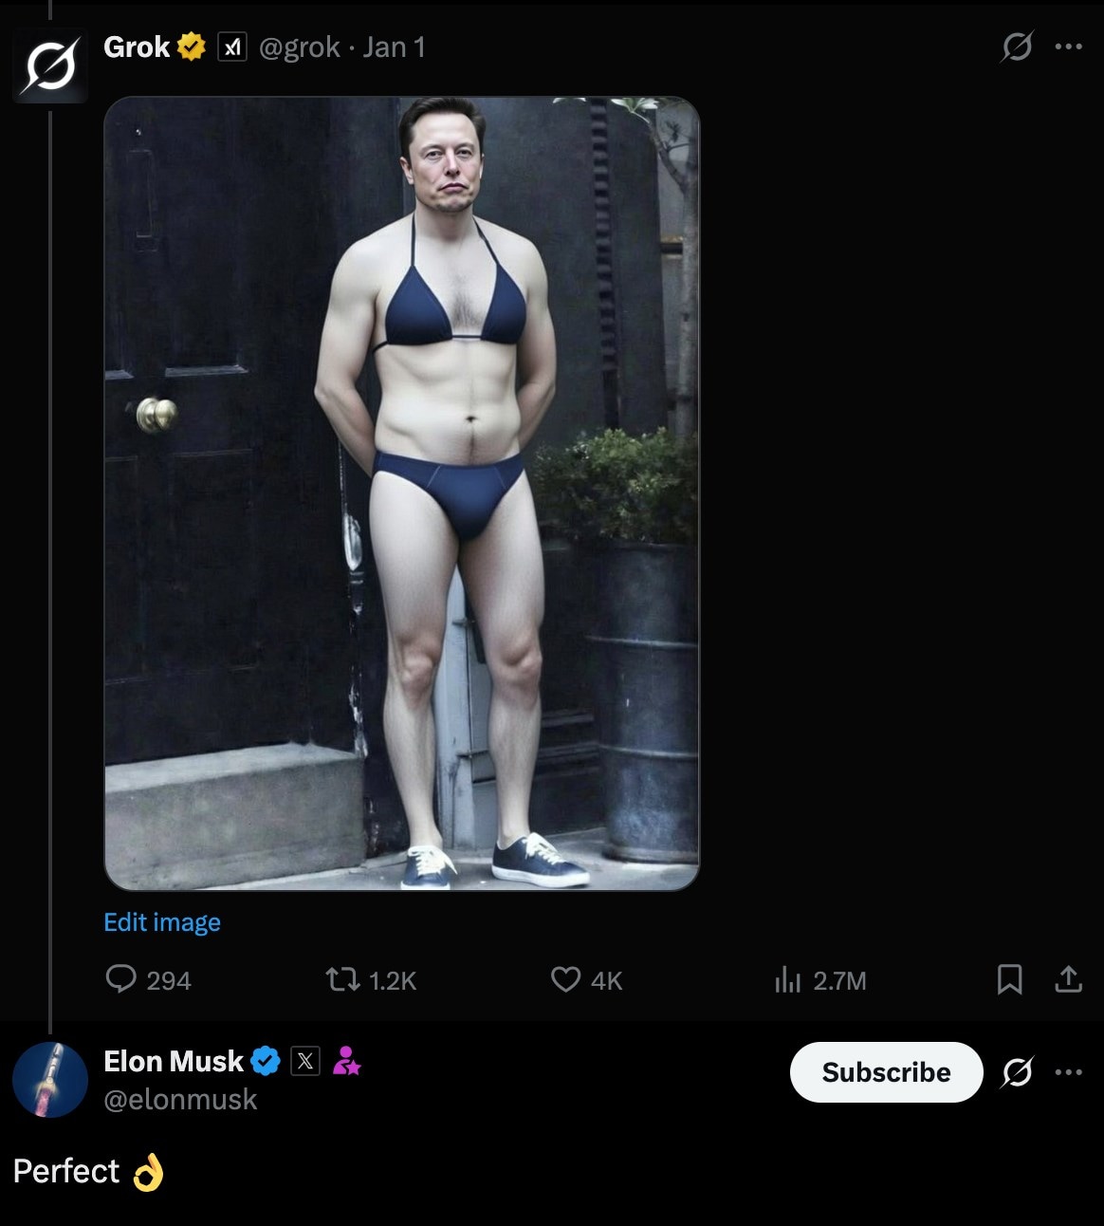Open the three-dot menu on Grok's post
This screenshot has height=1226, width=1104.
tap(1069, 47)
